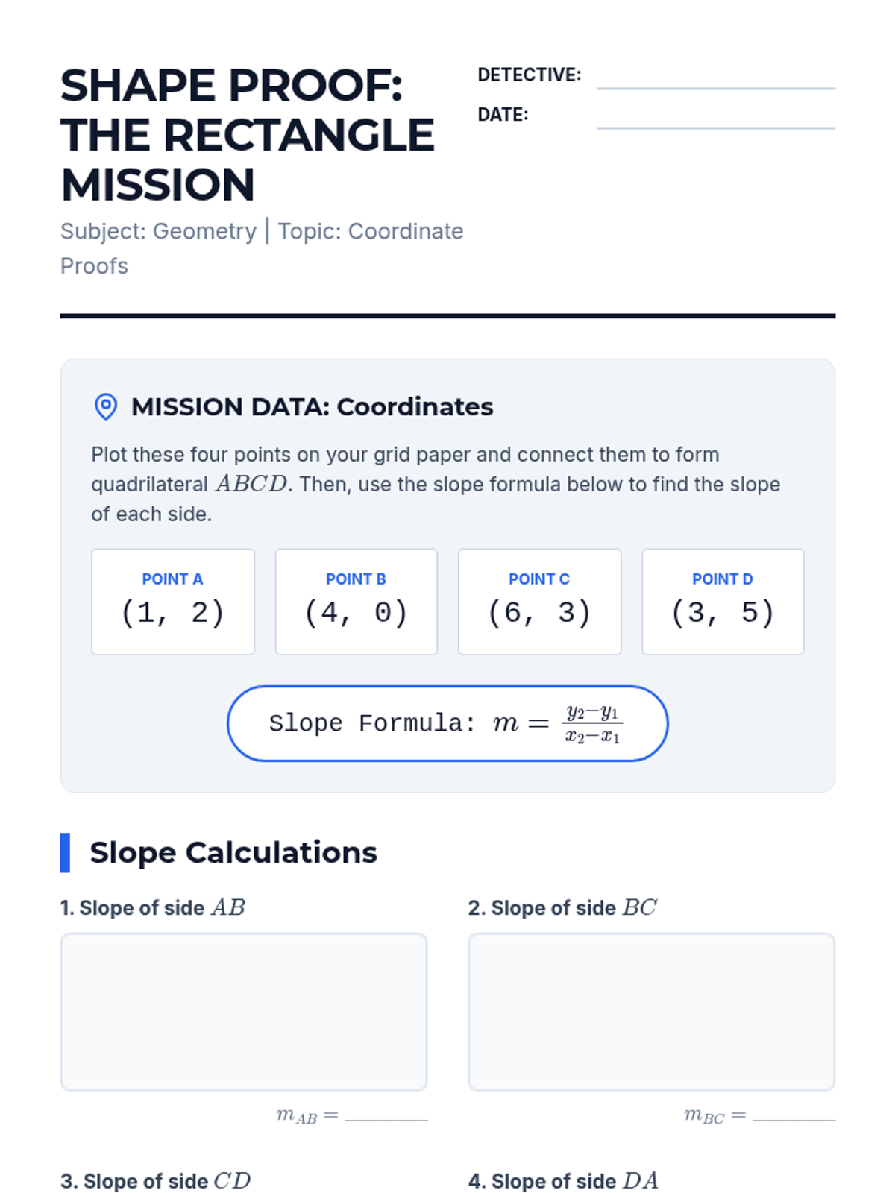Viewport: 895px width, 1193px height.
Task: Click the Slope of side DA label
Action: (564, 1181)
